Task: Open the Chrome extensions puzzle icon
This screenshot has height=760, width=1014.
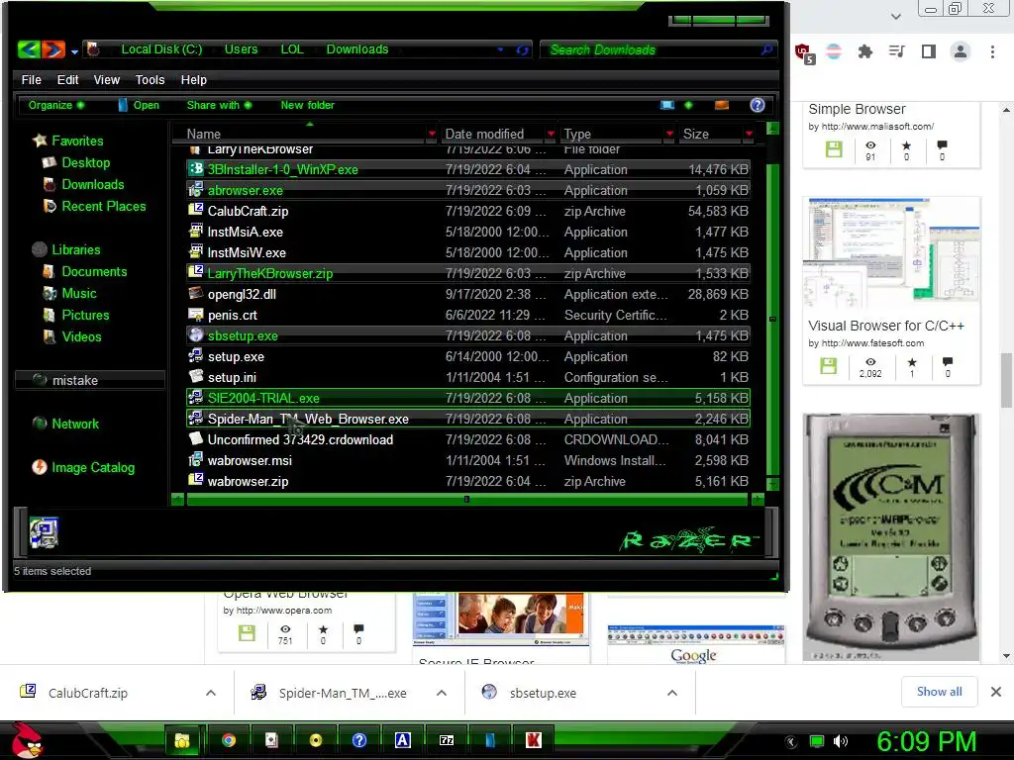Action: click(x=865, y=51)
